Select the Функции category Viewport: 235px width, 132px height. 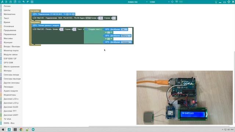pyautogui.click(x=8, y=43)
